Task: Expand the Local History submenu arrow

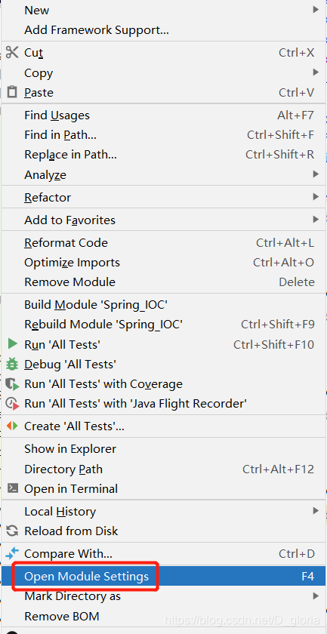Action: pyautogui.click(x=316, y=511)
